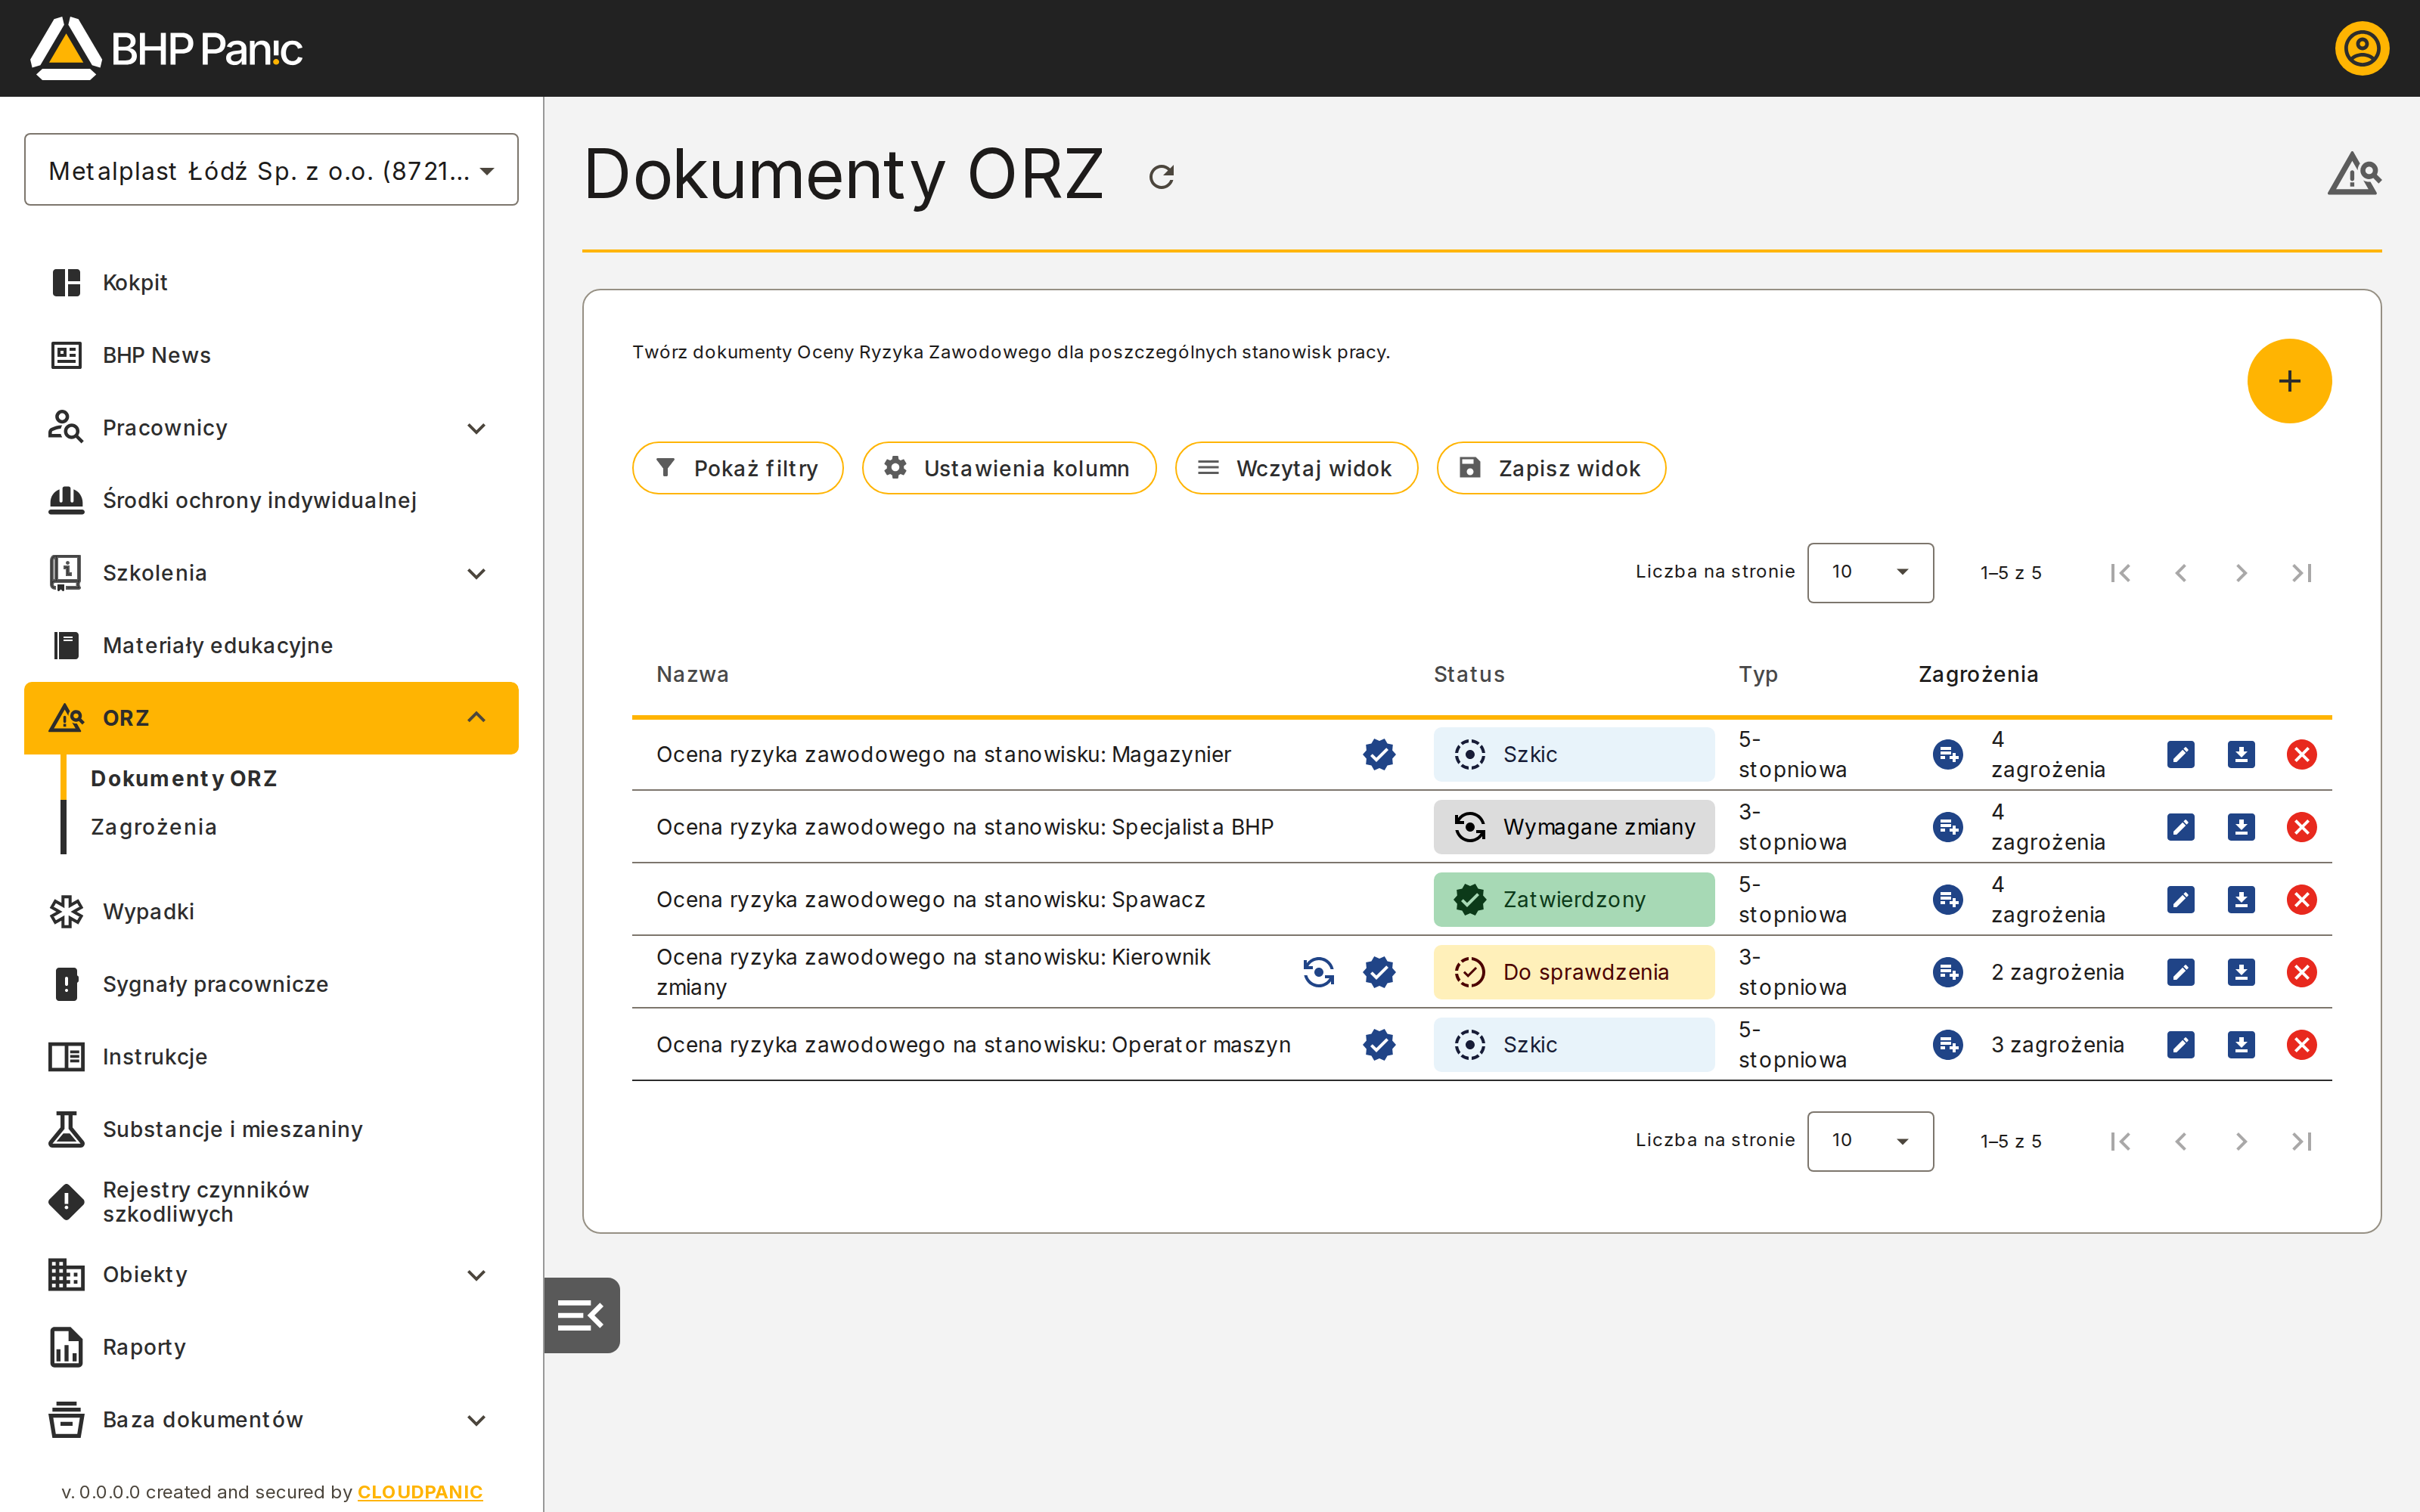Open the Instrukcje section
The image size is (2420, 1512).
coord(271,1057)
